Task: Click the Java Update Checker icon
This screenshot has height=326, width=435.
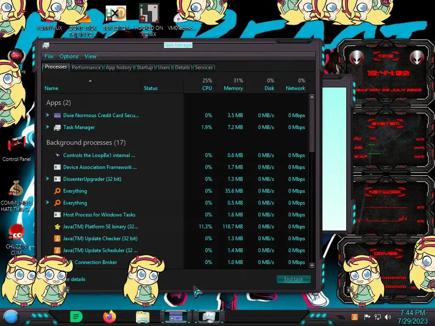Action: click(57, 239)
